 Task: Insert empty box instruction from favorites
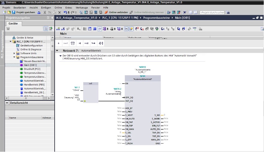click(x=73, y=43)
